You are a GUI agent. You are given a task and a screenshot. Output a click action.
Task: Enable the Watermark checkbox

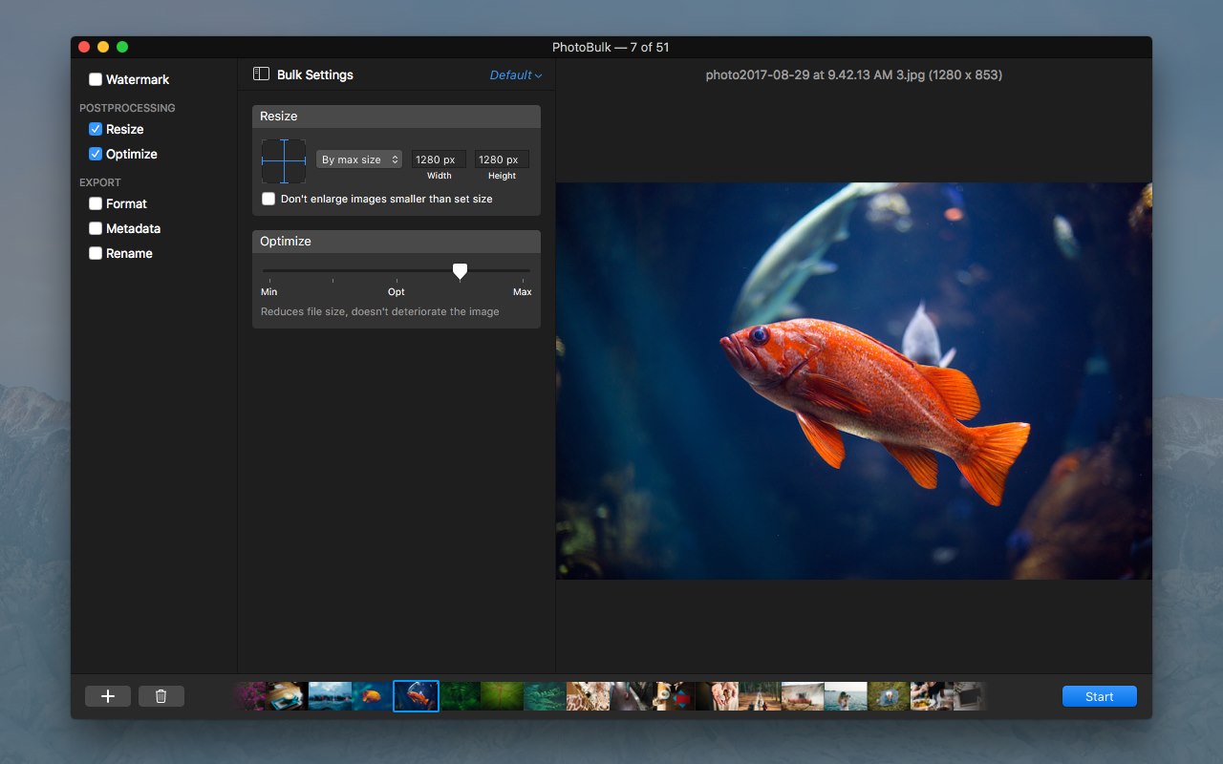click(x=95, y=79)
